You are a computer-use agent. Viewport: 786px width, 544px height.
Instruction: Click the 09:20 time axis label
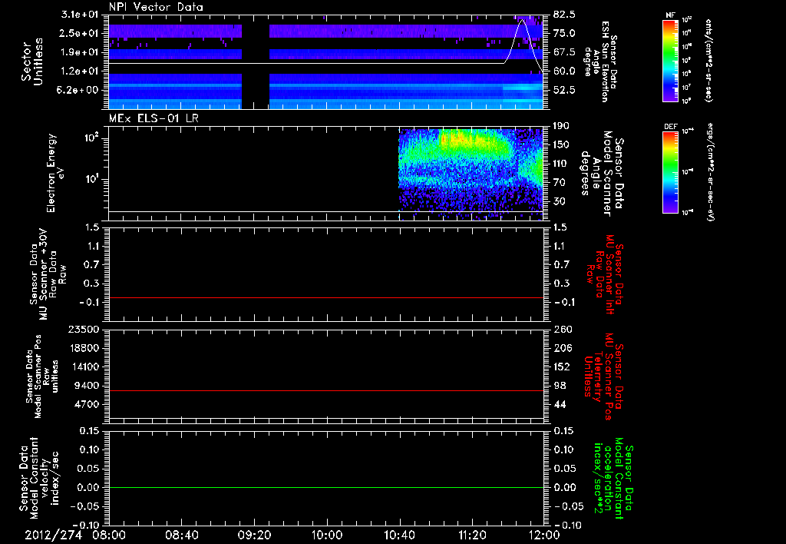click(x=254, y=535)
